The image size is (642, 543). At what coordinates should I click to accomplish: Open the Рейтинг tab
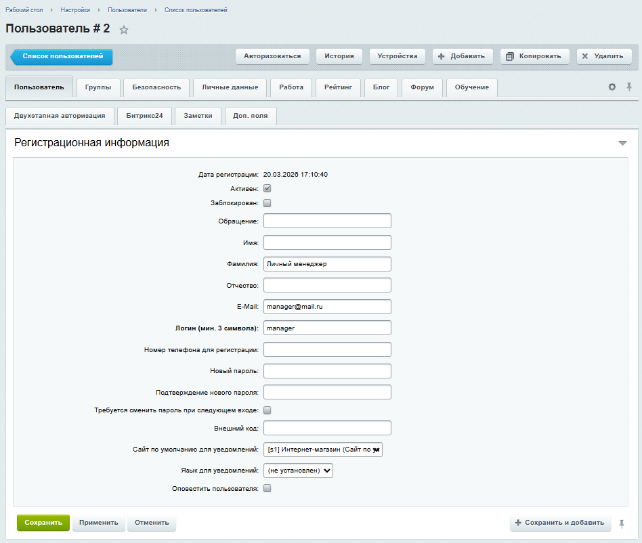[338, 87]
